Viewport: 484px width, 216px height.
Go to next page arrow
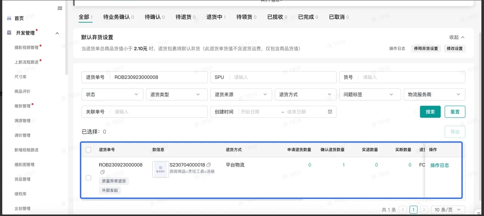pyautogui.click(x=424, y=210)
